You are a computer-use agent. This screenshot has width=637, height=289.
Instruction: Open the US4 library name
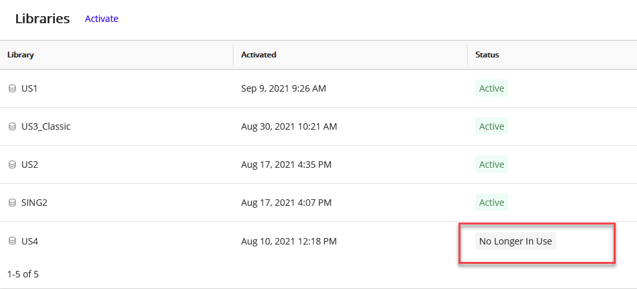(x=30, y=241)
